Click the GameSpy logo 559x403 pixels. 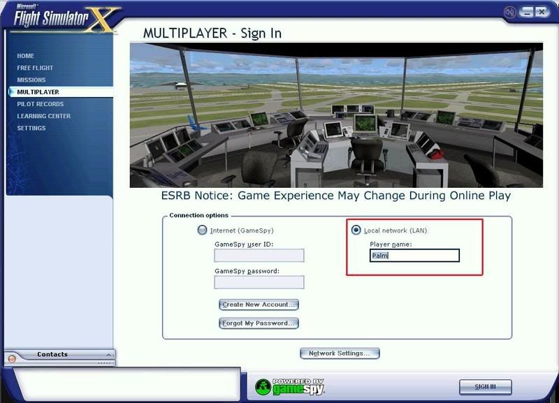(x=289, y=387)
